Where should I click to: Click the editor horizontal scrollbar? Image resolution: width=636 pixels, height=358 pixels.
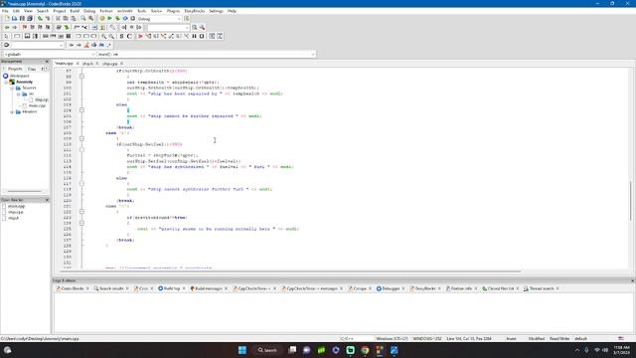pyautogui.click(x=290, y=271)
